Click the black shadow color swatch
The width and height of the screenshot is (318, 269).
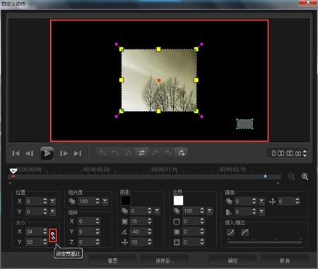pyautogui.click(x=126, y=201)
